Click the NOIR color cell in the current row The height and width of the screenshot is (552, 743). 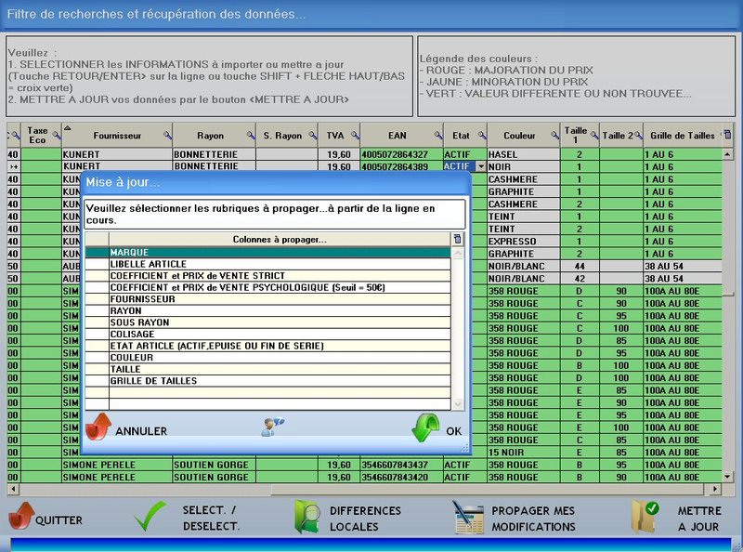tap(524, 166)
